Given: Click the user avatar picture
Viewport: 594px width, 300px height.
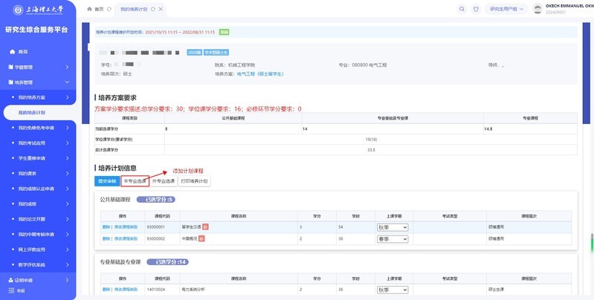Looking at the screenshot, I should 539,8.
